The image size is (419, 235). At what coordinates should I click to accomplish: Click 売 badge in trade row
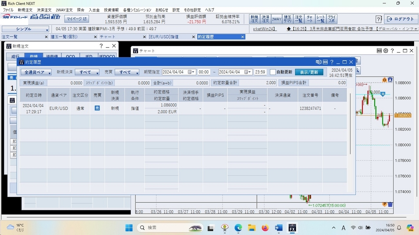[x=97, y=108]
